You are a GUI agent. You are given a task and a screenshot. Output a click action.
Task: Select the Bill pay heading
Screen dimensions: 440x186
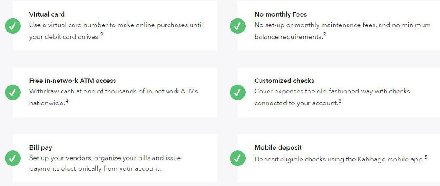41,147
